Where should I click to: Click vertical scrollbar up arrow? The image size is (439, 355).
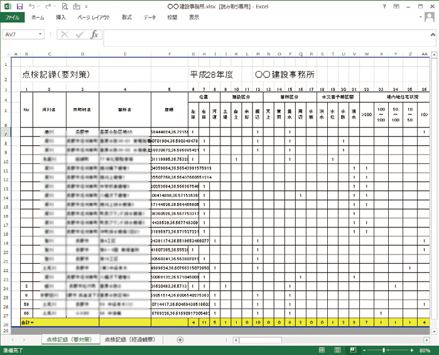[x=434, y=55]
